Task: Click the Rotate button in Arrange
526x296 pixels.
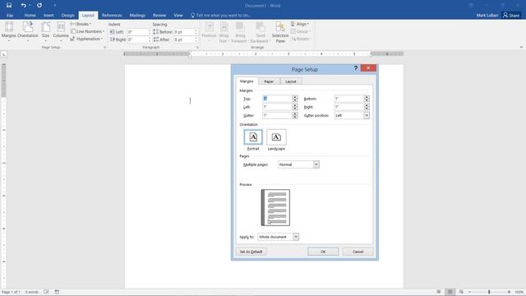Action: [301, 39]
